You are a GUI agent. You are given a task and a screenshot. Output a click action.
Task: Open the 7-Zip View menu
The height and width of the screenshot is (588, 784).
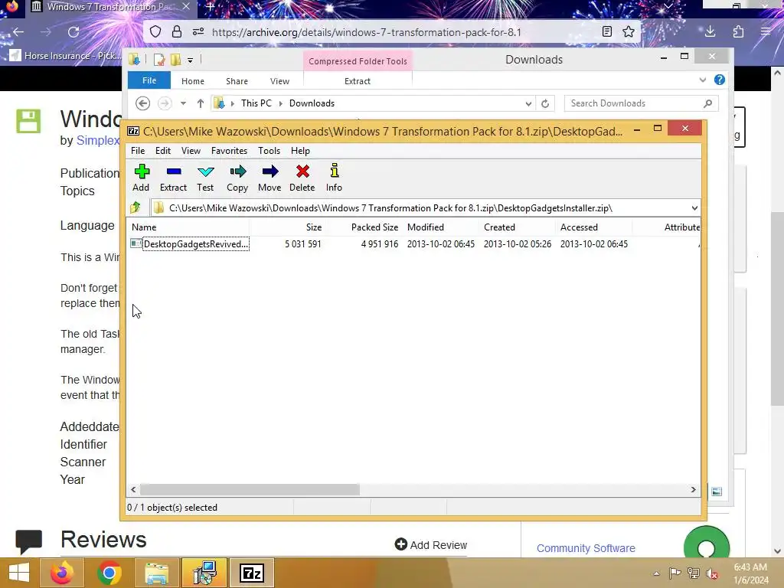(191, 151)
